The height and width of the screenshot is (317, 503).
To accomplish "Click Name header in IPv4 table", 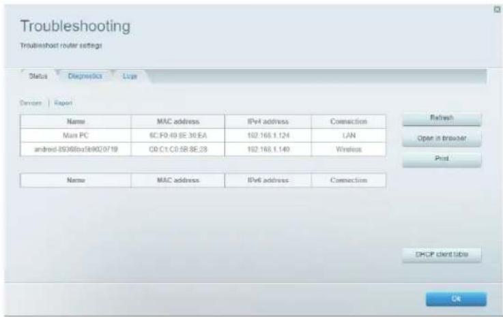I will click(76, 121).
